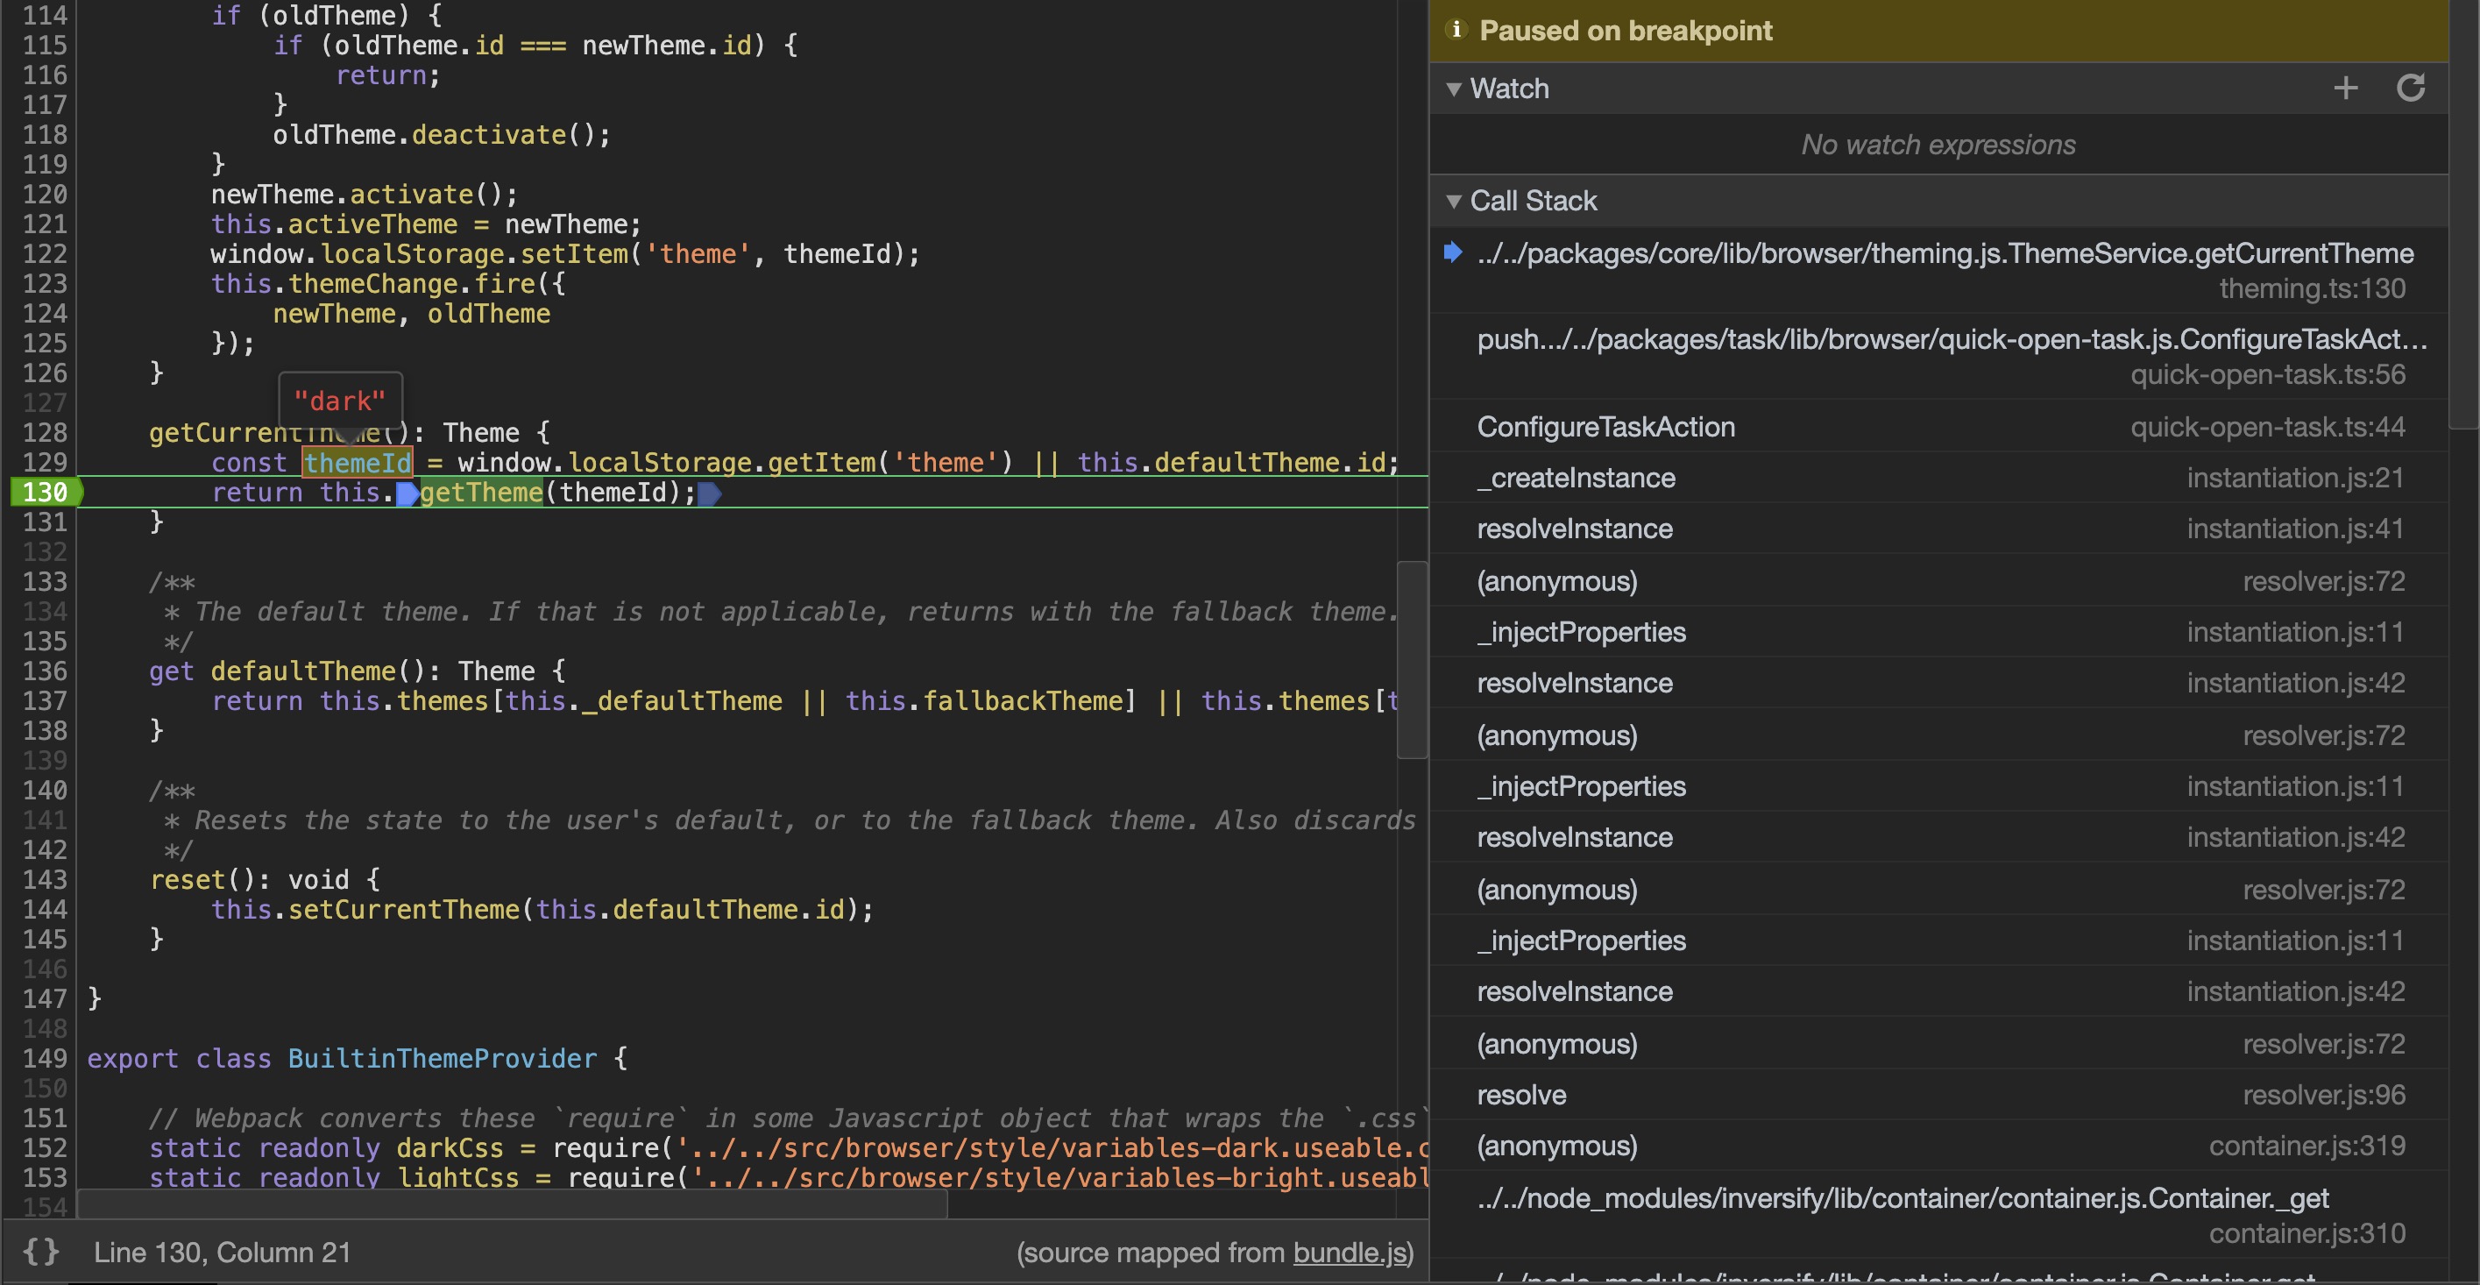Add a new watch expression
The width and height of the screenshot is (2480, 1285).
[x=2346, y=88]
